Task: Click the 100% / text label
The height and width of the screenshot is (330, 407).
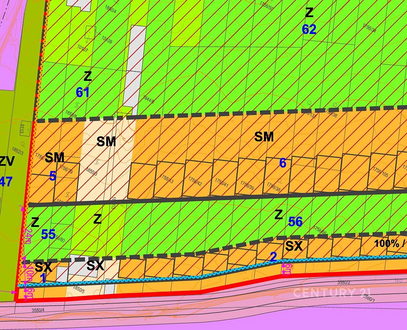Action: pyautogui.click(x=390, y=243)
